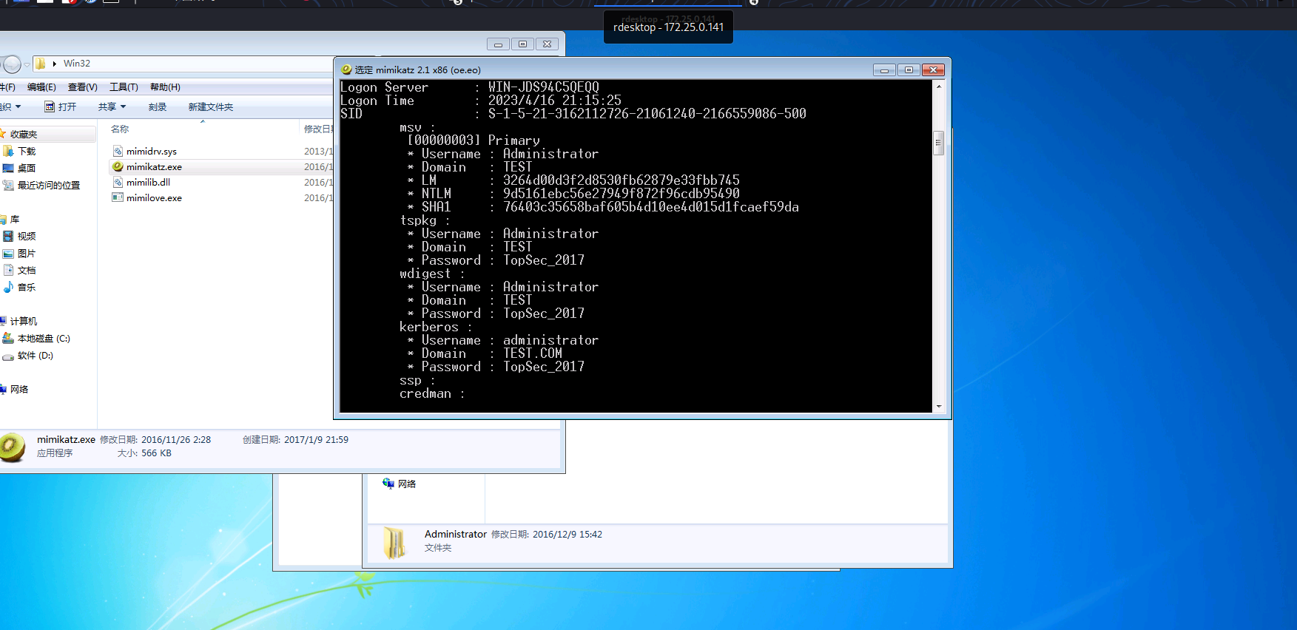Minimize the mimikatz console window
Viewport: 1297px width, 630px height.
(x=884, y=70)
